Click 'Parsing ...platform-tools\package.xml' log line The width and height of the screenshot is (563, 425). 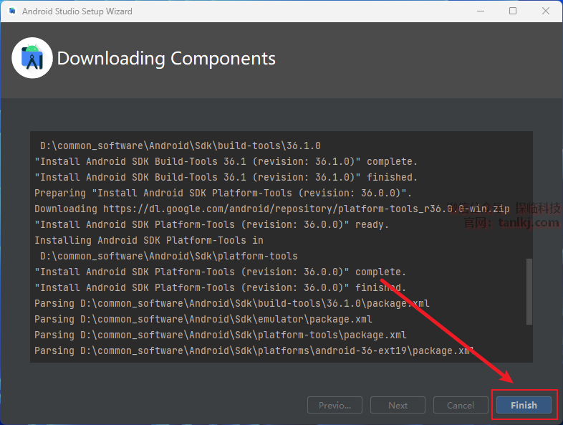click(221, 335)
